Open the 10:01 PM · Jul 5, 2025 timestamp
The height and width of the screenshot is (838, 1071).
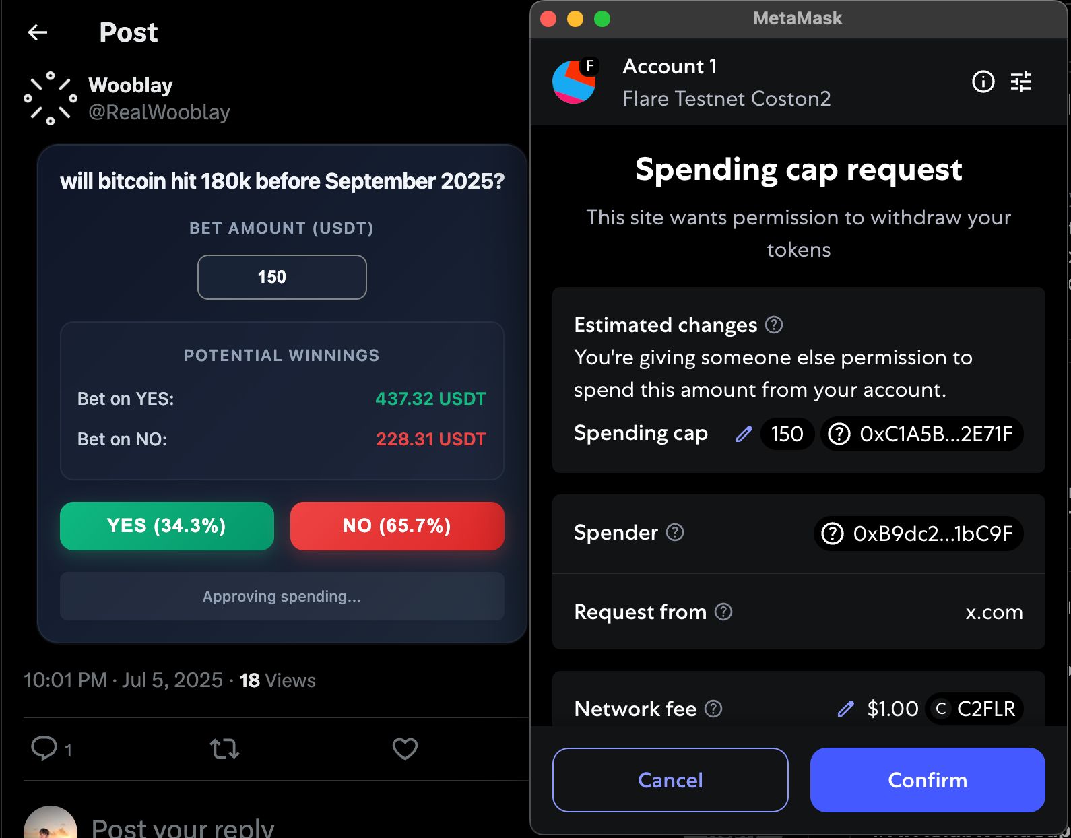pyautogui.click(x=123, y=680)
